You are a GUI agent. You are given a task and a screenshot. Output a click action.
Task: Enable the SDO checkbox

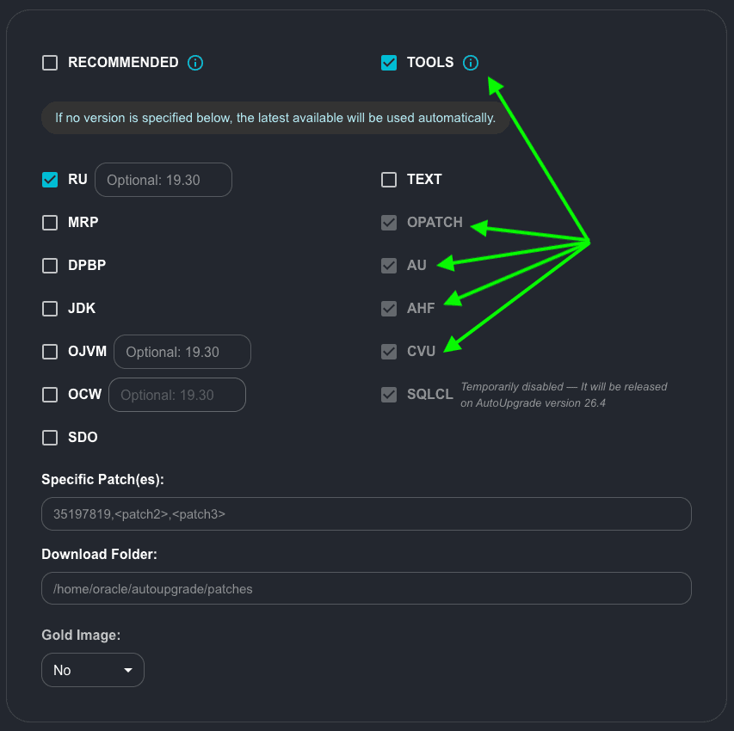click(x=50, y=438)
